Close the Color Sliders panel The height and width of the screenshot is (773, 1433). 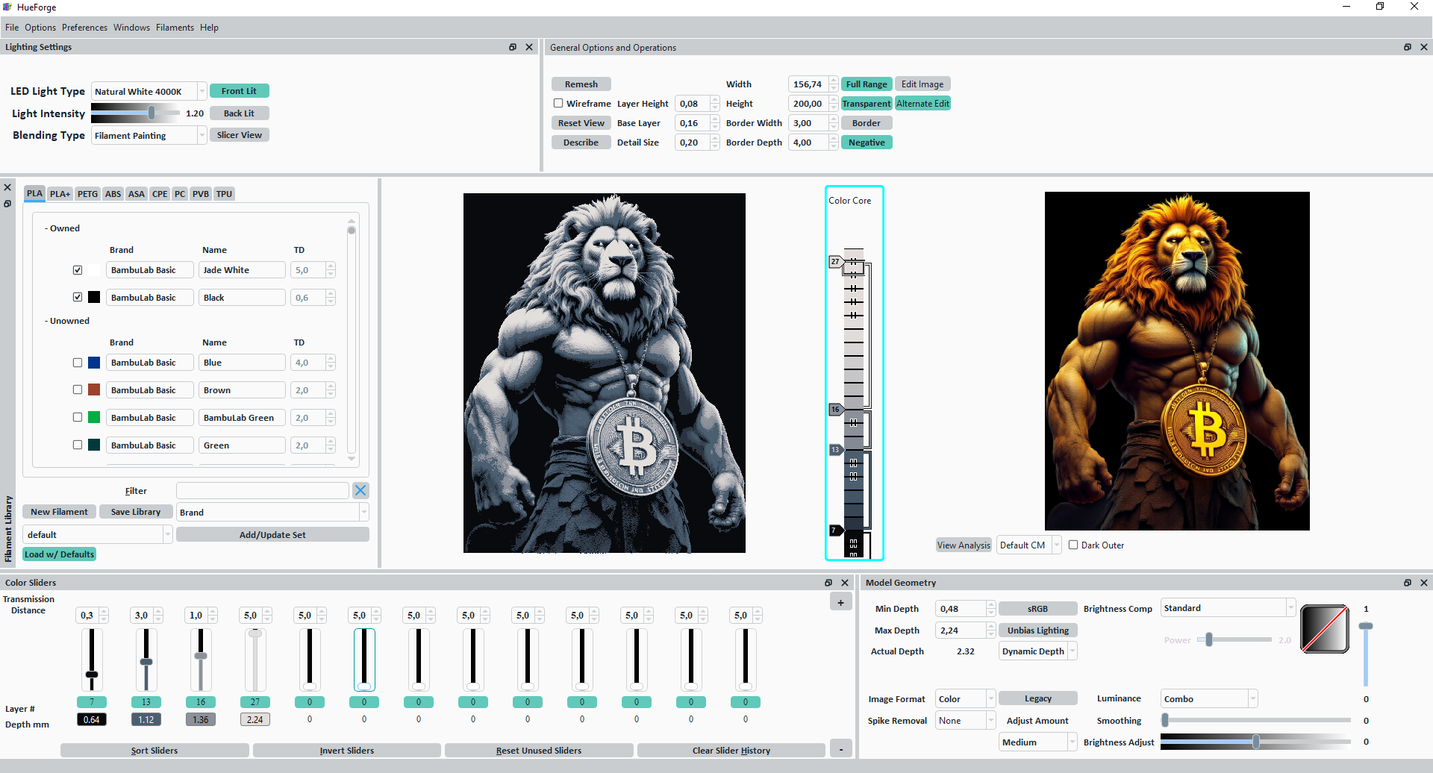tap(845, 583)
